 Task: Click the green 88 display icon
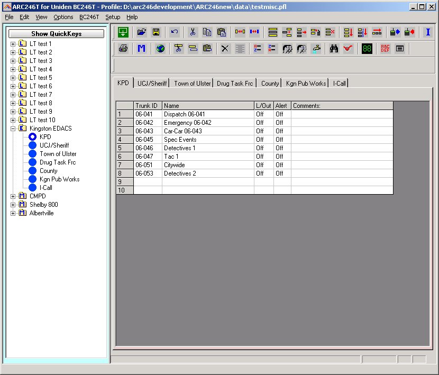coord(367,49)
